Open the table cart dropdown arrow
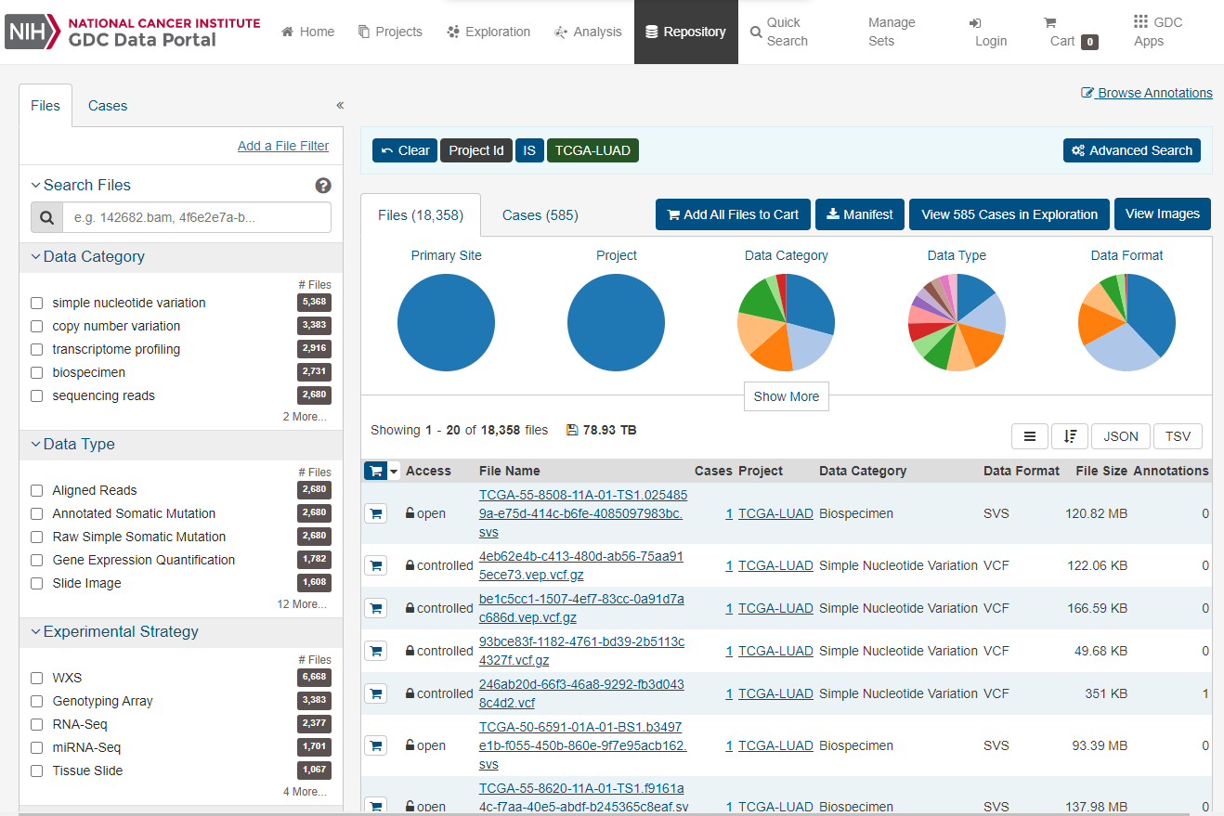The height and width of the screenshot is (816, 1224). point(395,472)
